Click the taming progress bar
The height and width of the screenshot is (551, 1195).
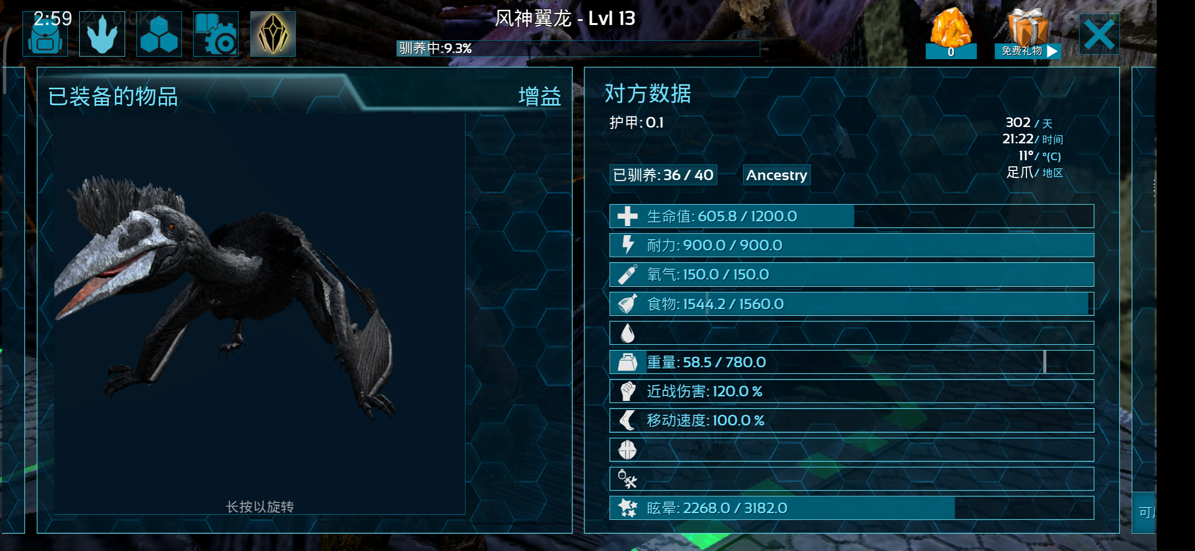578,48
